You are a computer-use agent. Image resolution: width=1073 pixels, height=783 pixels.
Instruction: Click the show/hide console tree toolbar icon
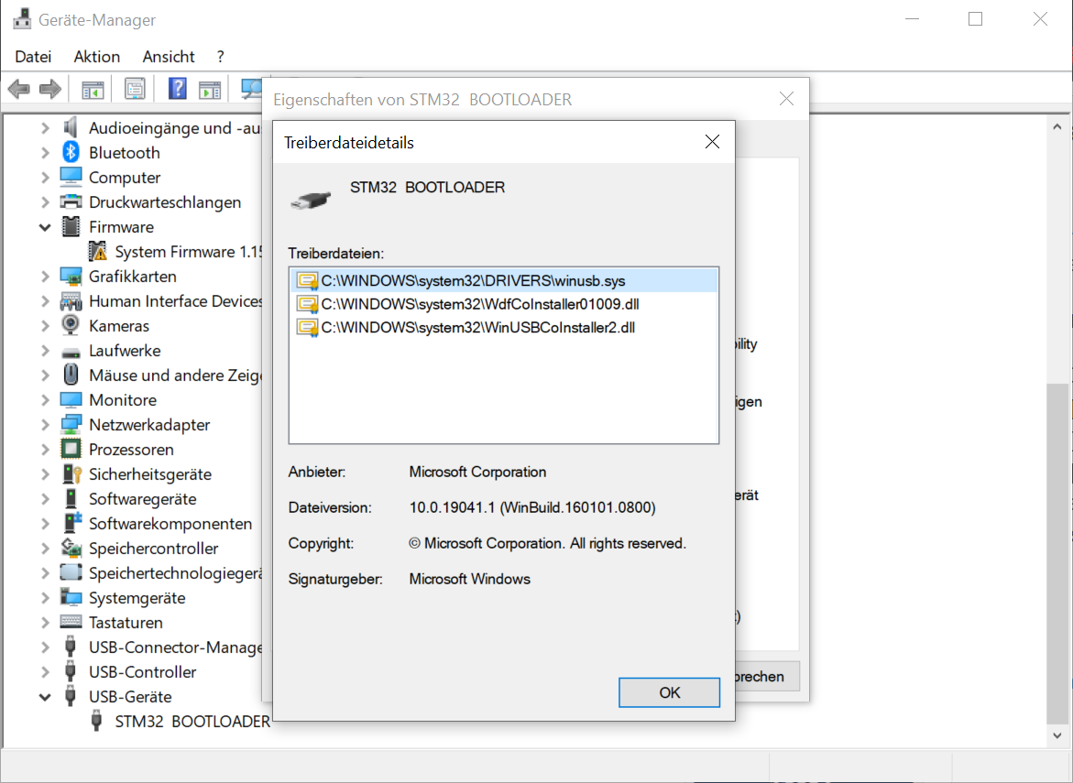pyautogui.click(x=93, y=90)
